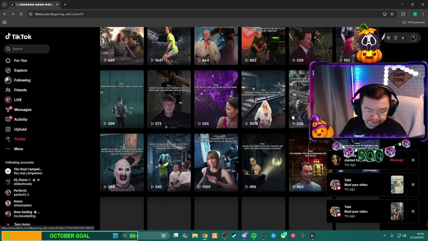The width and height of the screenshot is (428, 241).
Task: Click the install app icon in address bar
Action: [385, 14]
